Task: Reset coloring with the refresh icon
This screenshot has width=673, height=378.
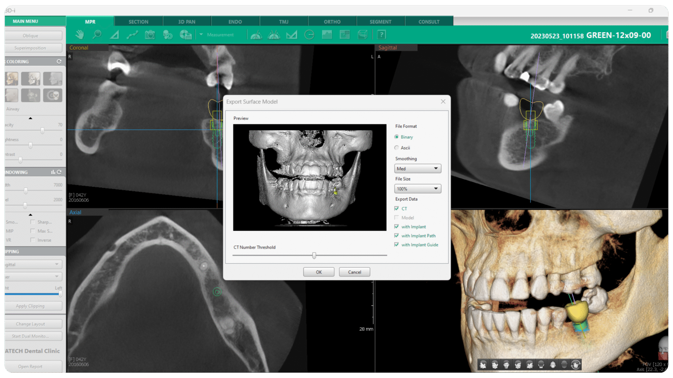Action: coord(59,62)
